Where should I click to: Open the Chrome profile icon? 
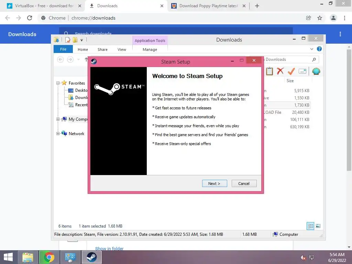coord(333,18)
